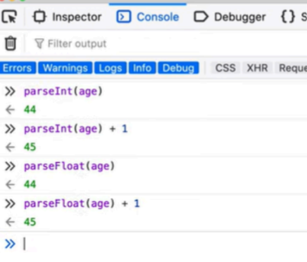Toggle the Warnings filter
The height and width of the screenshot is (262, 307).
(x=65, y=68)
